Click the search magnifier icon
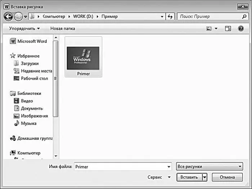Image resolution: width=252 pixels, height=189 pixels. pyautogui.click(x=244, y=17)
